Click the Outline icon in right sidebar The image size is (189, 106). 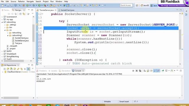186,15
